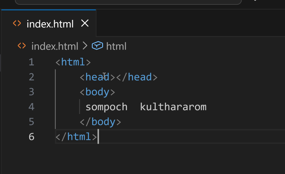Open the index.html breadcrumb file picker
Screen dimensions: 285x174
(54, 46)
